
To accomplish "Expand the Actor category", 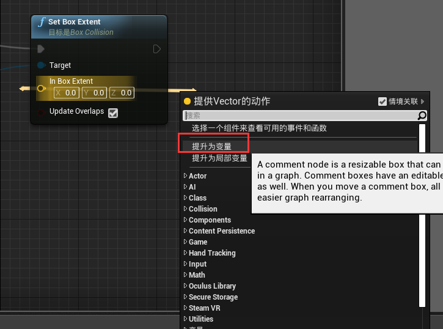I will tap(185, 176).
